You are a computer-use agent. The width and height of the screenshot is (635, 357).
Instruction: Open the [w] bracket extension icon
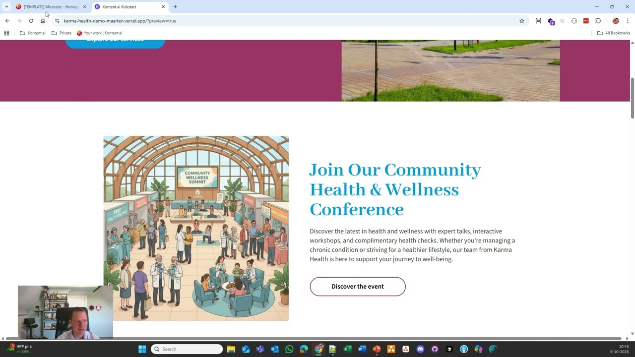(538, 21)
